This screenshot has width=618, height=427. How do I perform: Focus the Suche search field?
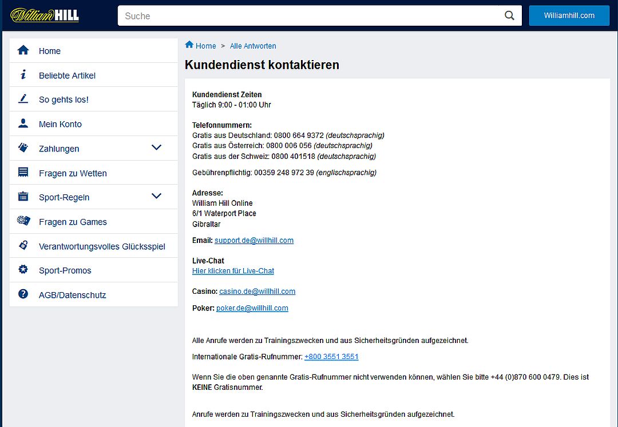coord(320,16)
